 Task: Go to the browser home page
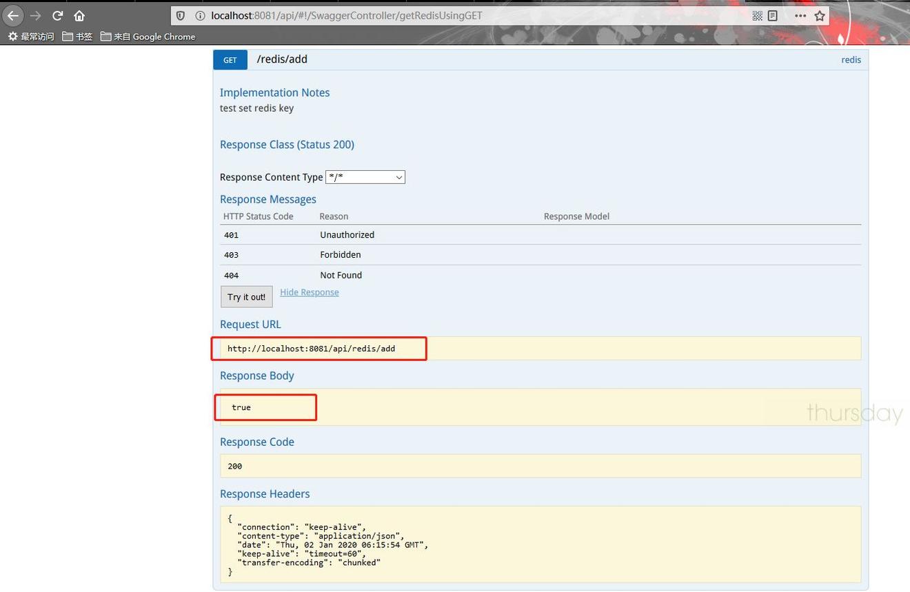[x=79, y=15]
